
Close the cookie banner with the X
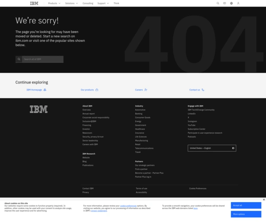coord(263,200)
